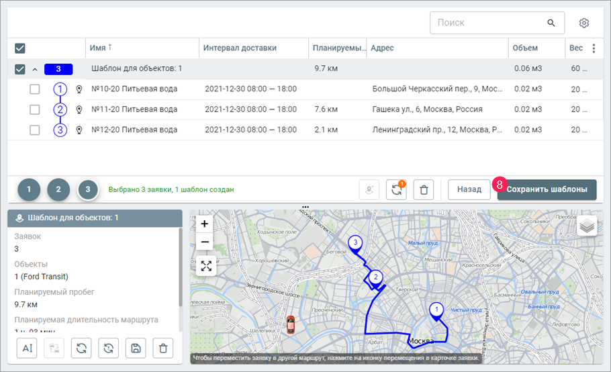The width and height of the screenshot is (611, 372).
Task: Tick the checkbox for order №12-20
Action: click(x=35, y=130)
